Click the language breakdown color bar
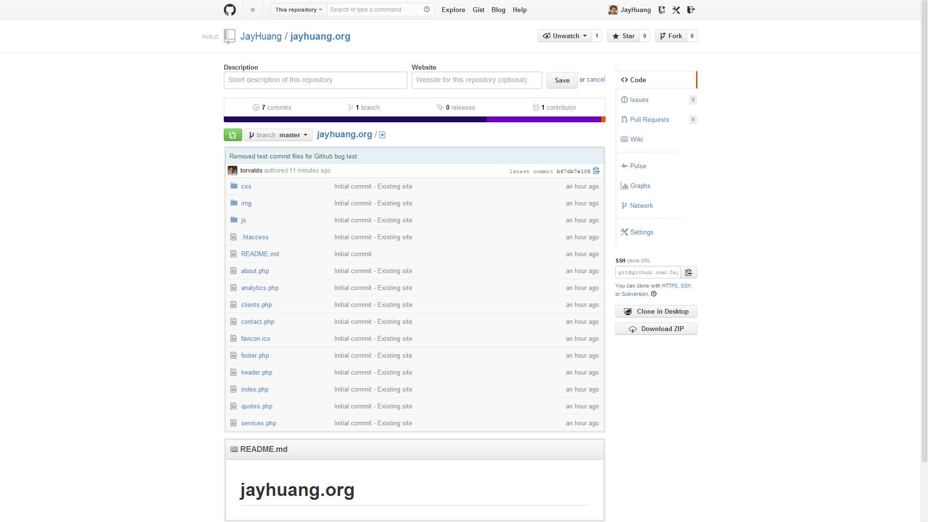The image size is (928, 522). [415, 119]
